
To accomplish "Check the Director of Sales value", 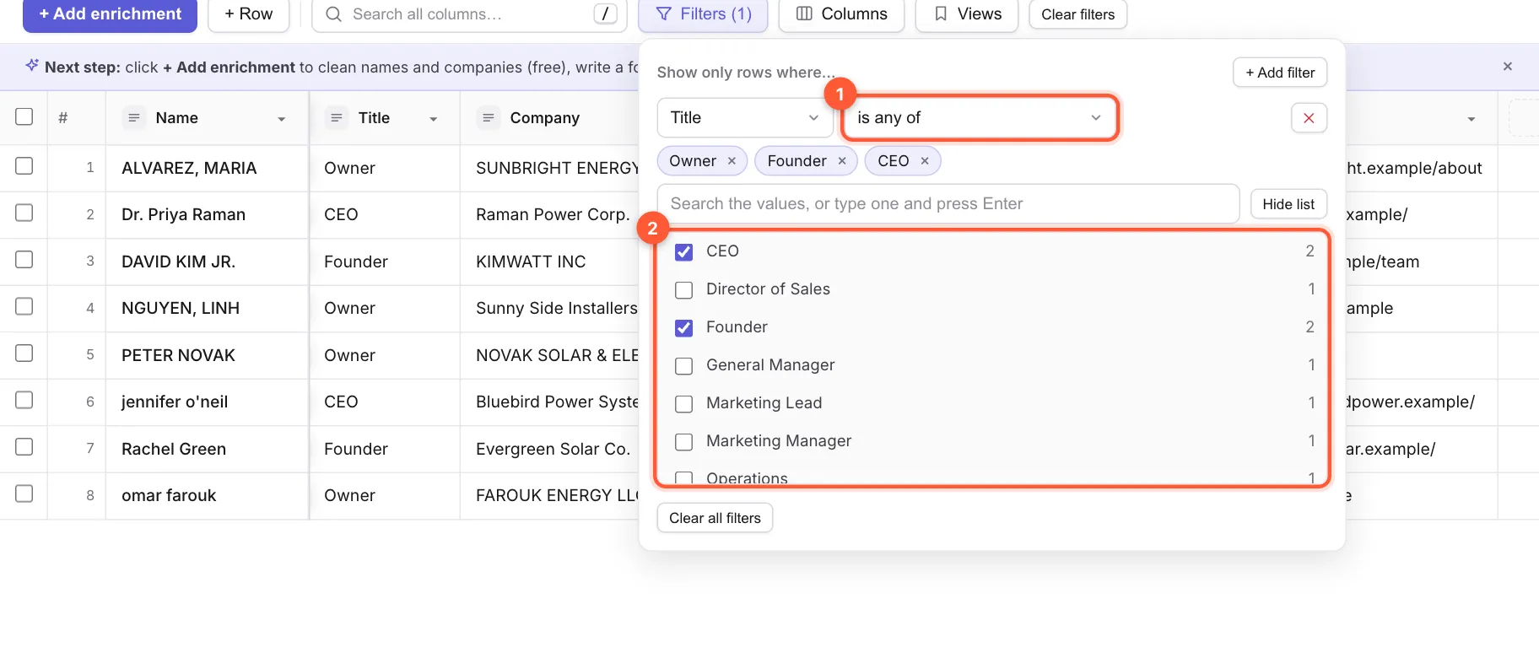I will pos(684,290).
